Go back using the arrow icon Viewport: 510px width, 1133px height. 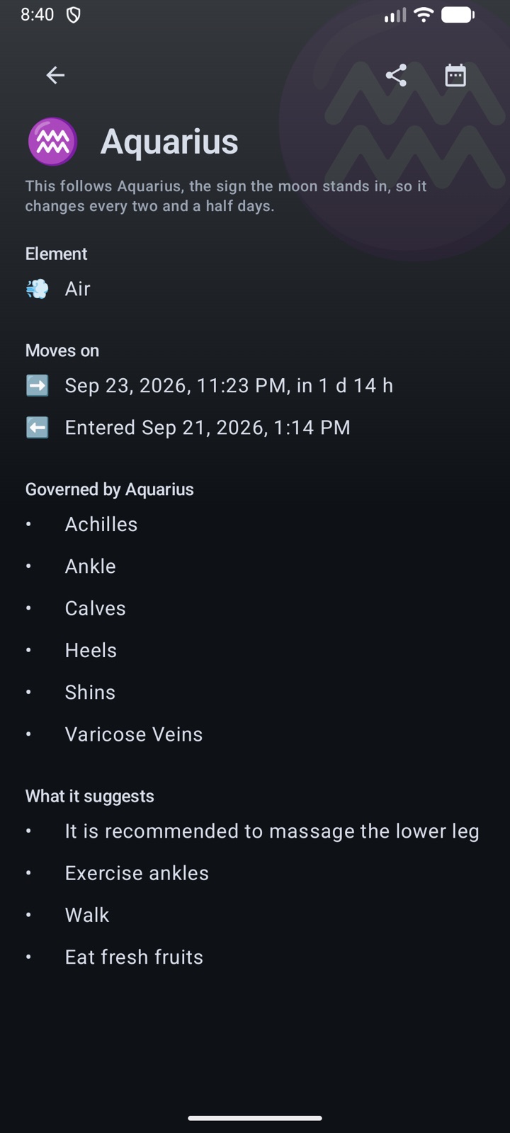(55, 75)
